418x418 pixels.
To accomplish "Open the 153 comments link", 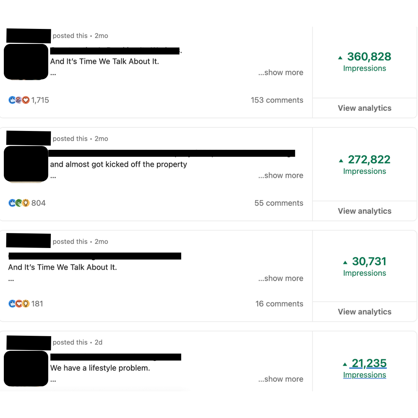I will tap(277, 100).
